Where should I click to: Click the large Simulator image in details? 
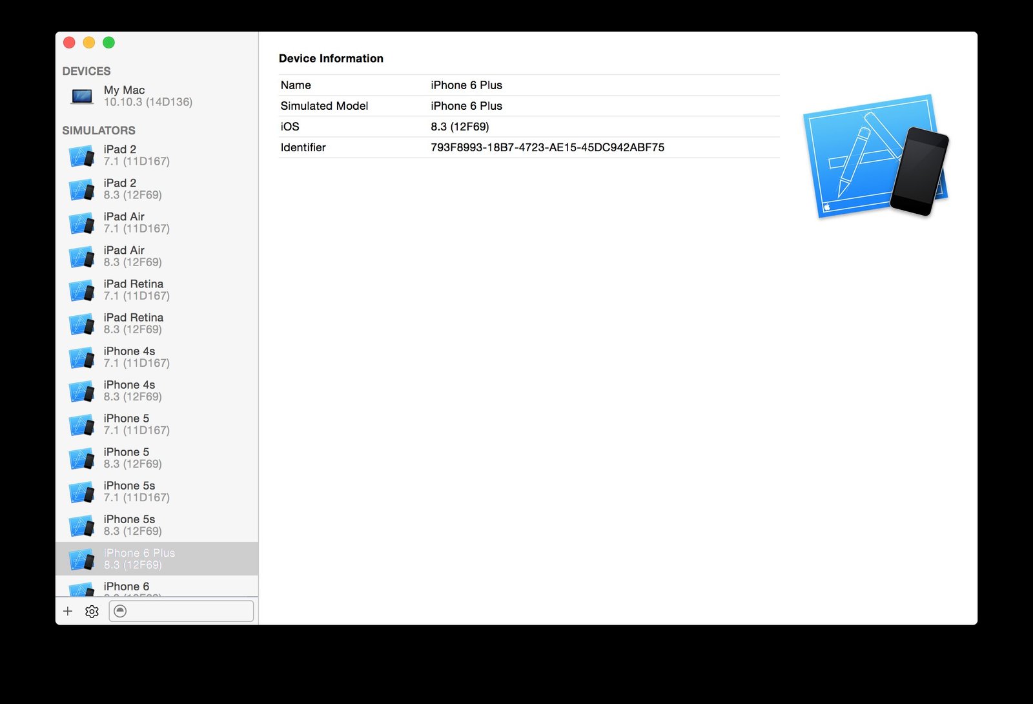[875, 156]
